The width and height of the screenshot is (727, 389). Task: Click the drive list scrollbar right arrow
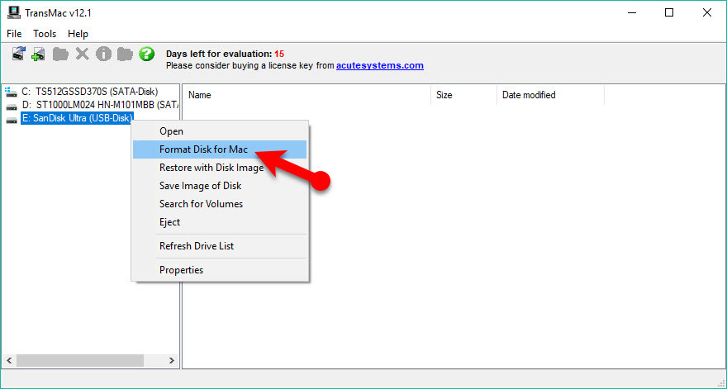pos(172,360)
